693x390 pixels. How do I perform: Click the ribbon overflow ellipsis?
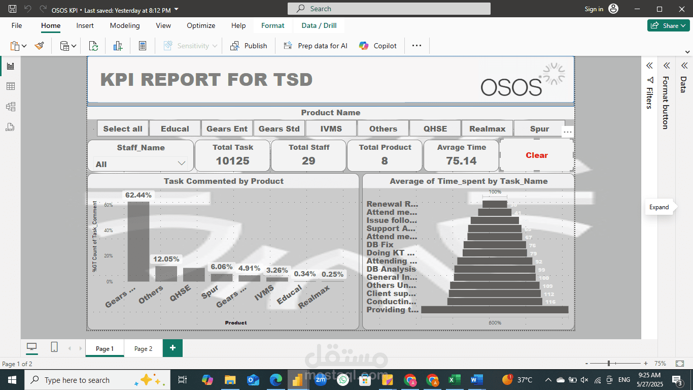point(417,46)
